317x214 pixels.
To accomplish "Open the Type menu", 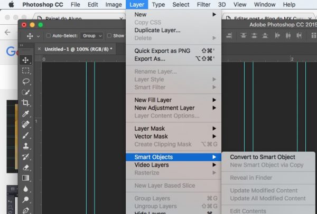I will [x=158, y=4].
